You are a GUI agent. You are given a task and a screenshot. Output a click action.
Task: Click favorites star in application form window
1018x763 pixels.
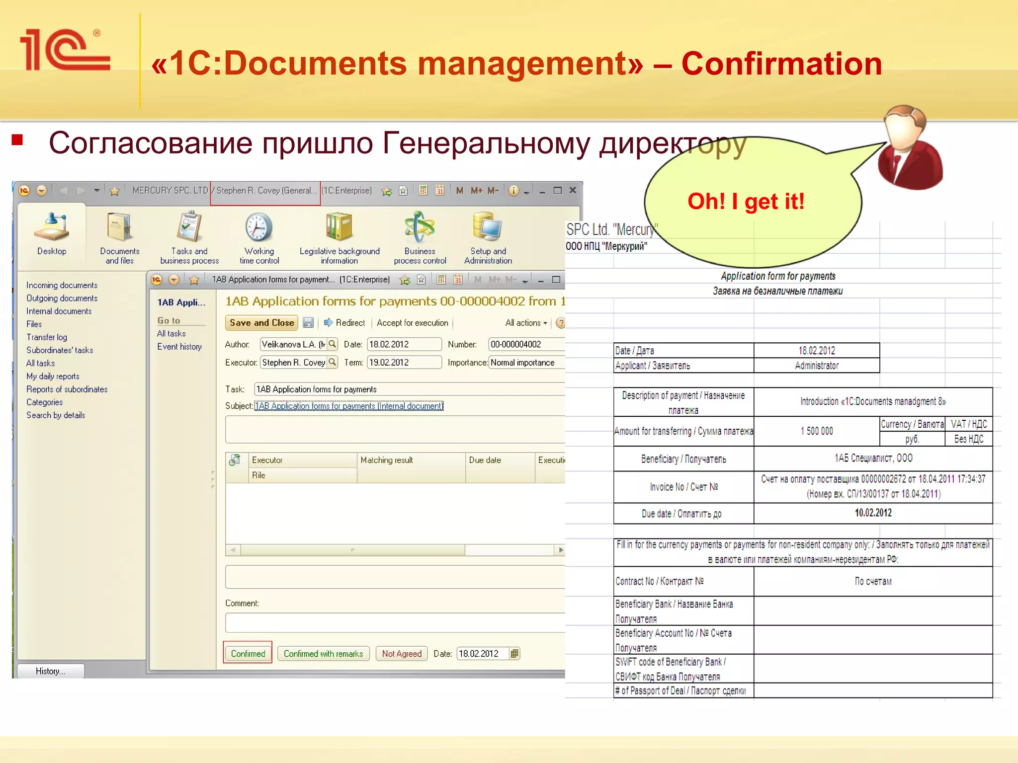pos(194,280)
